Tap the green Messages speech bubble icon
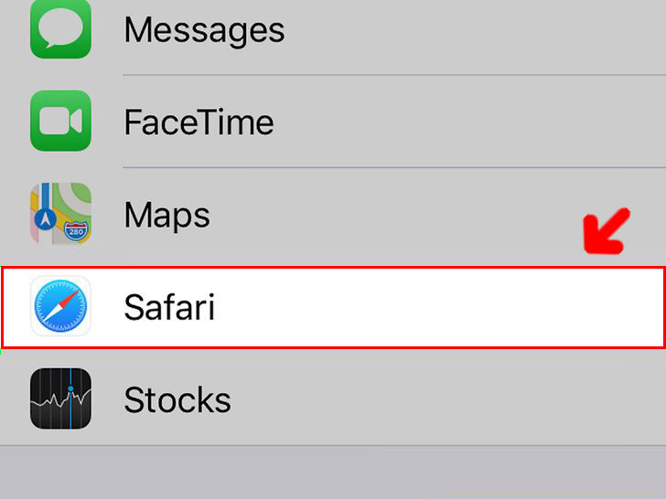Screen dimensions: 666x499 point(60,28)
